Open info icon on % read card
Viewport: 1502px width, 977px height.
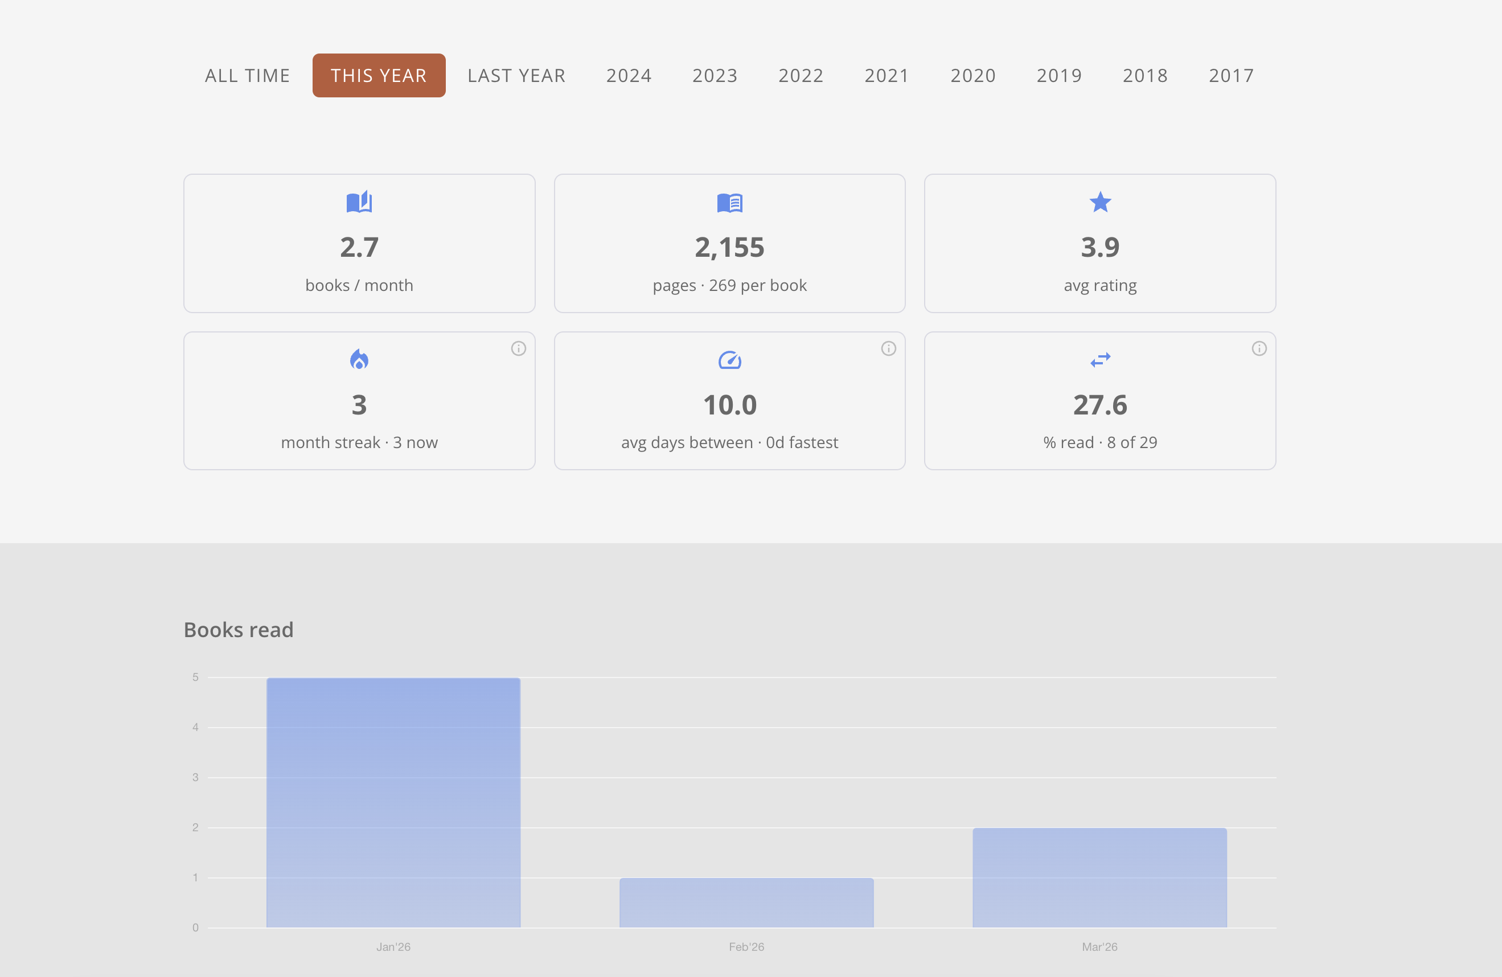1258,348
